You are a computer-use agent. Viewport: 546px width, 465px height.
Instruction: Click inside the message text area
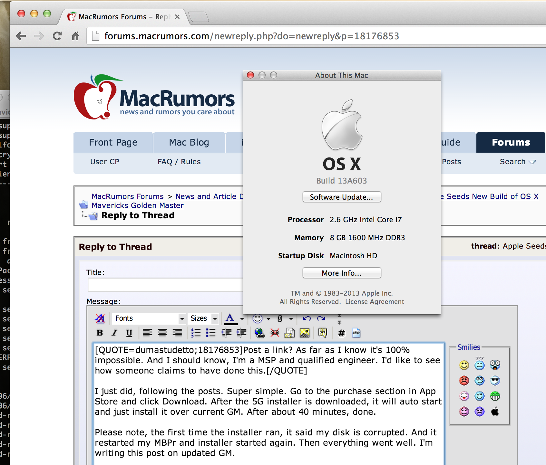269,404
